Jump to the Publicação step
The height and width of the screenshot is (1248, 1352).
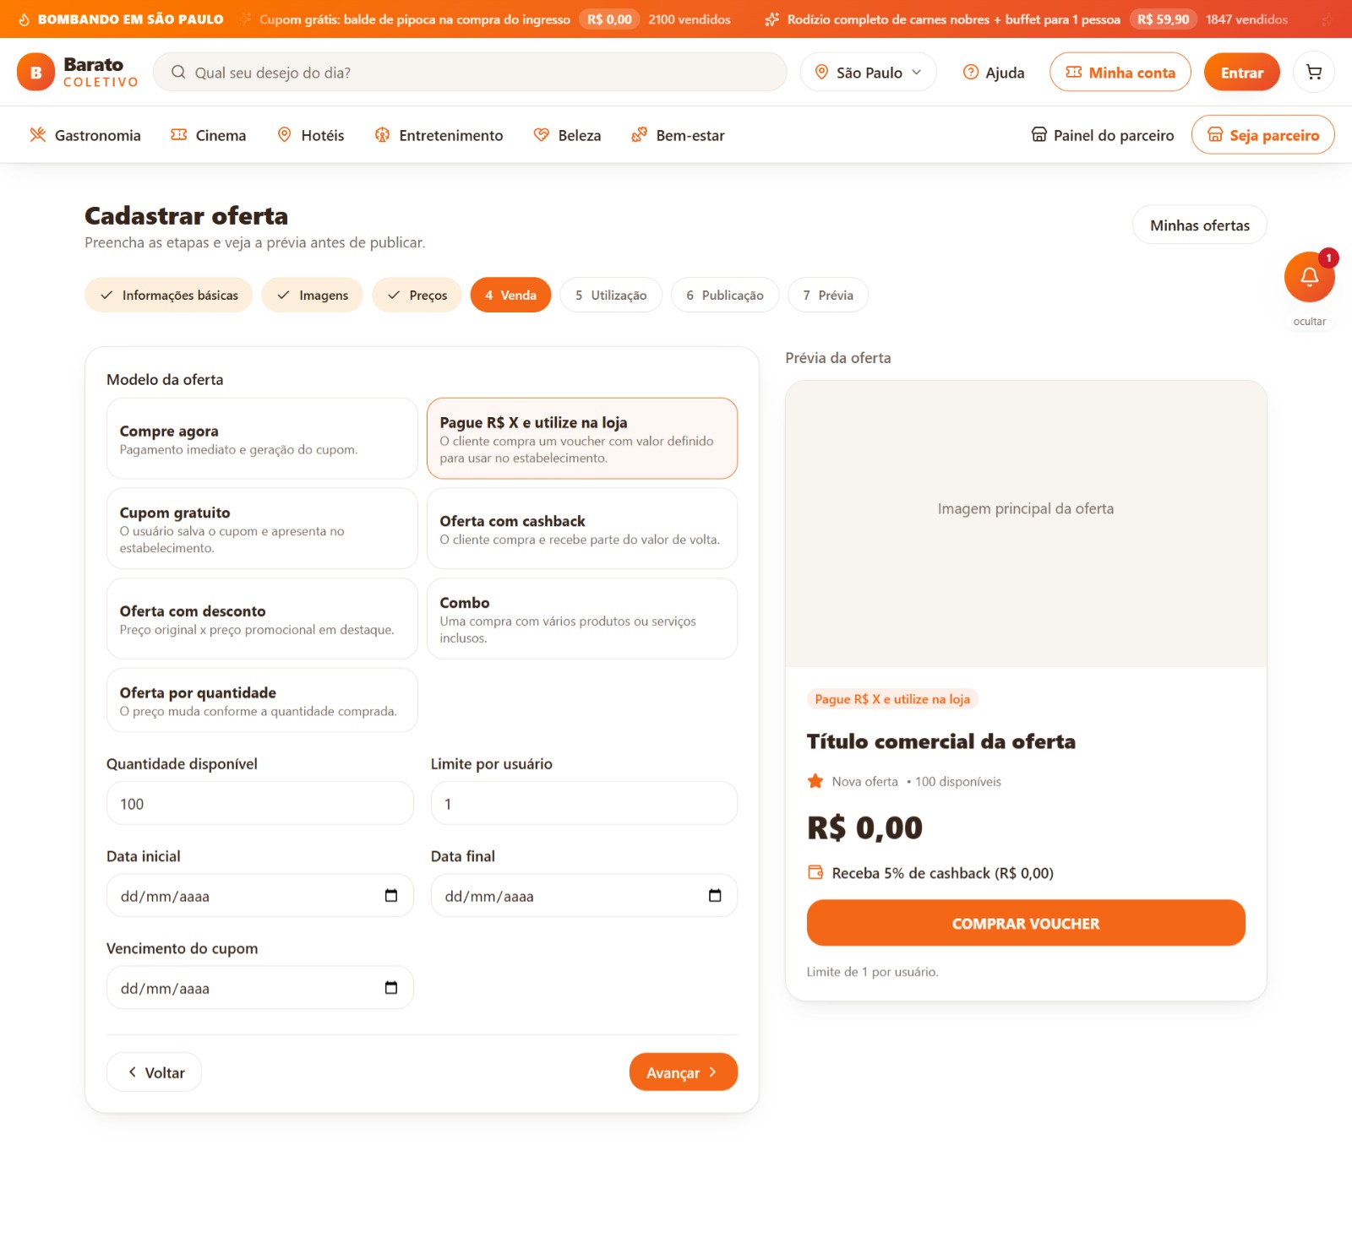pos(725,295)
